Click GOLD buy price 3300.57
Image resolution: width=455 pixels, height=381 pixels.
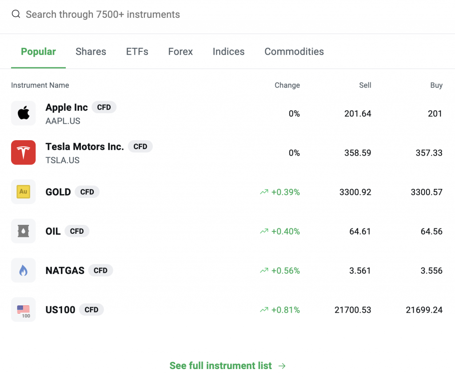point(427,192)
